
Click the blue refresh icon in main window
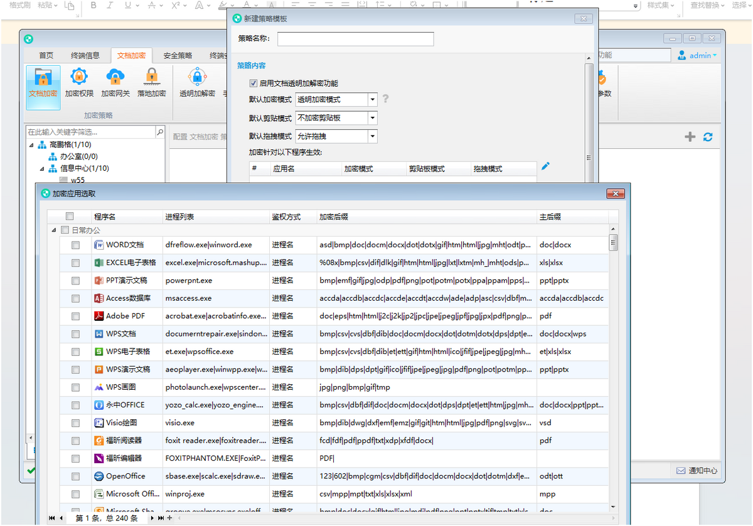pyautogui.click(x=708, y=137)
